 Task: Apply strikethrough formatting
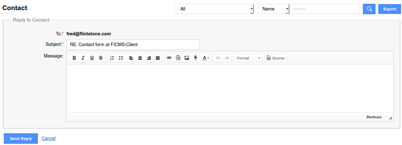101,58
